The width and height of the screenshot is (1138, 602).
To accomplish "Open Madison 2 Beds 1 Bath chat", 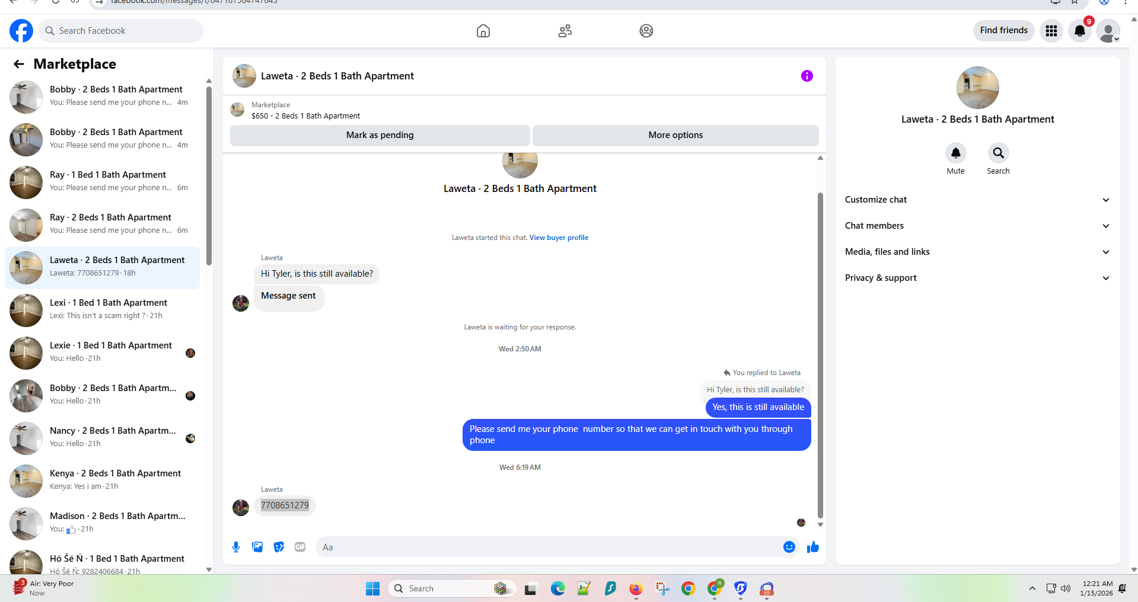I will click(x=103, y=524).
